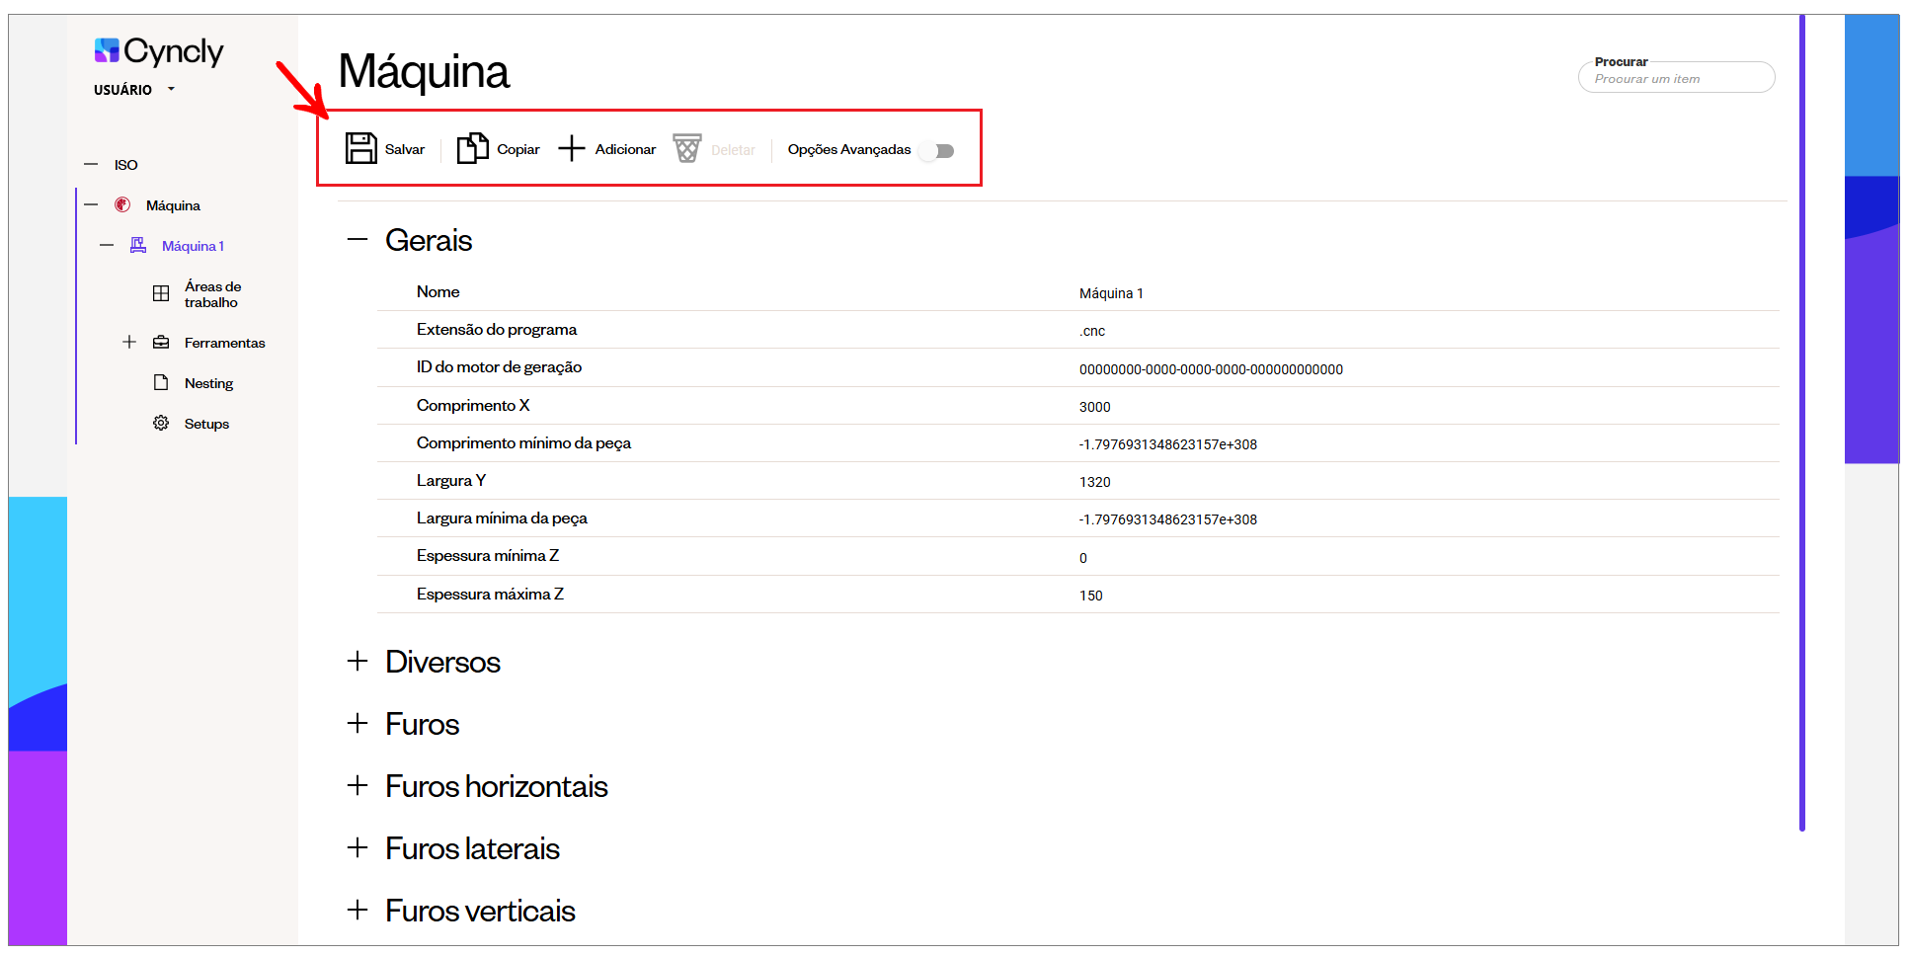Click the Nesting page icon
The height and width of the screenshot is (956, 1909).
pyautogui.click(x=161, y=382)
